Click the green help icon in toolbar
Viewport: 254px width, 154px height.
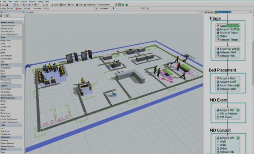123,5
